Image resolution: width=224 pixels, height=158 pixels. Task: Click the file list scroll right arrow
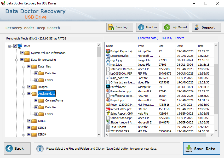click(212, 134)
